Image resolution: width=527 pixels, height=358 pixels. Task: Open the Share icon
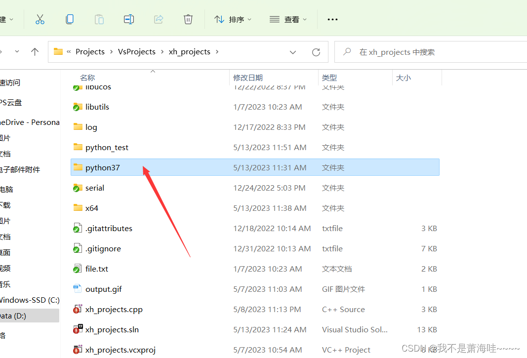pos(159,19)
